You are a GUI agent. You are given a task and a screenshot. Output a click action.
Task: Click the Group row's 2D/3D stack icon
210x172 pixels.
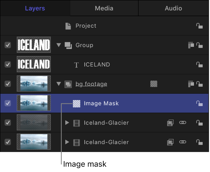[x=191, y=45]
